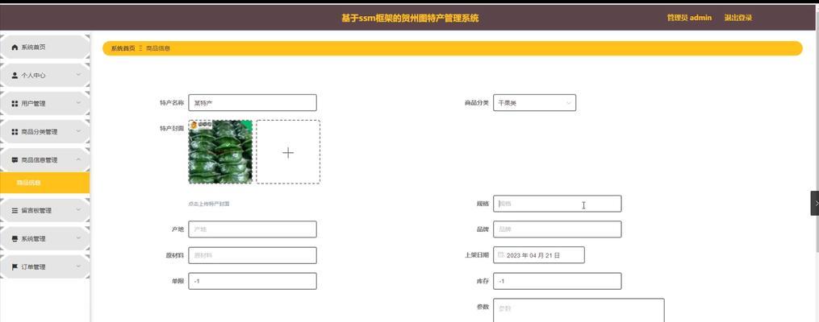Viewport: 819px width, 322px height.
Task: Click the icon beside 系统管理
Action: tap(15, 238)
